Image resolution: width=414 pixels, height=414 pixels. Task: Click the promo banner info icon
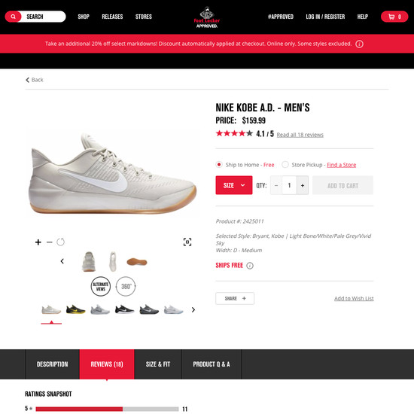(x=359, y=44)
